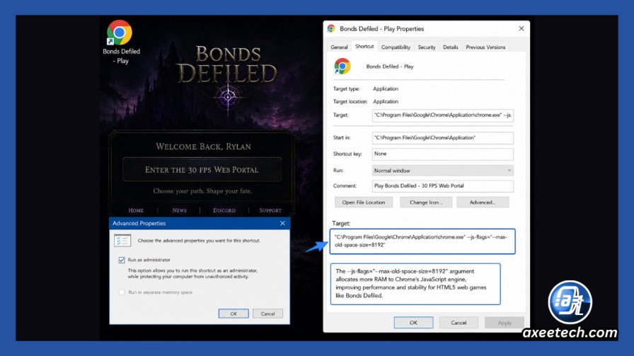Switch to the General tab

tap(339, 47)
